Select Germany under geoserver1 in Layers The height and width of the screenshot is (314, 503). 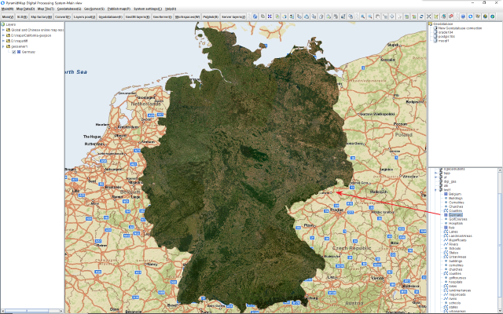click(28, 52)
